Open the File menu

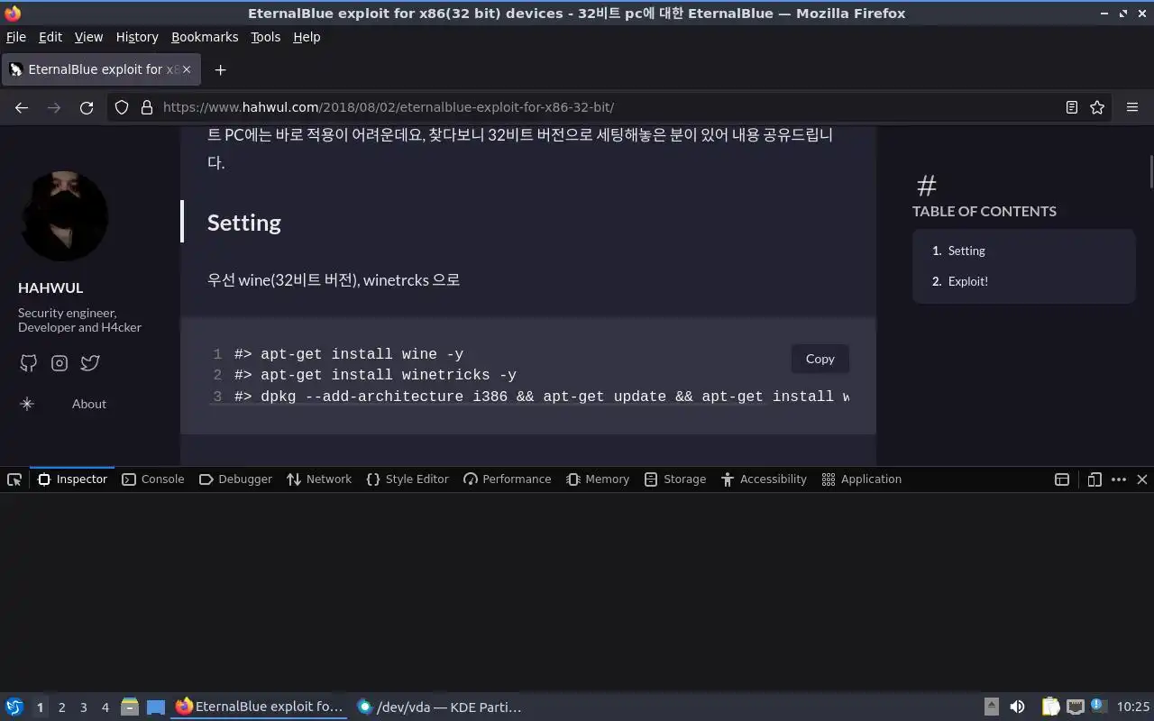click(x=16, y=37)
